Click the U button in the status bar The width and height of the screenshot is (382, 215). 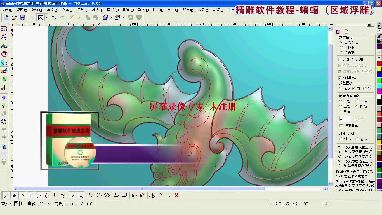325,204
